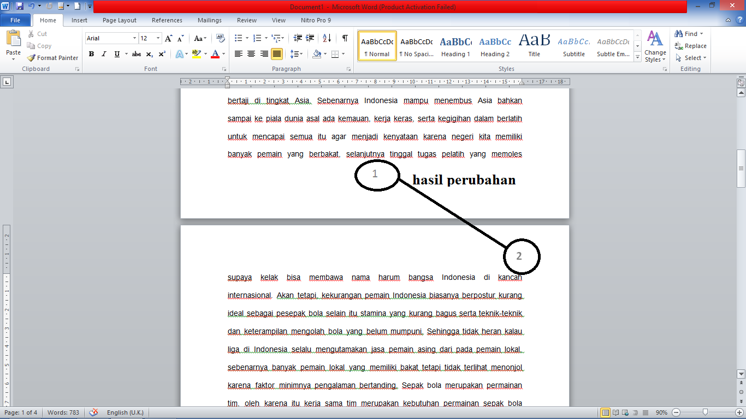Click the Words: 783 status bar entry
746x419 pixels.
point(63,412)
